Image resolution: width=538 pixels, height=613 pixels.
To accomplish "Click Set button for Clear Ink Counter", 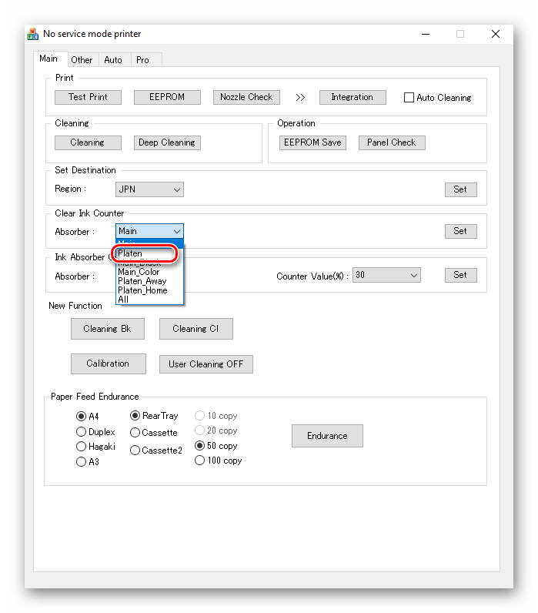I will [460, 231].
